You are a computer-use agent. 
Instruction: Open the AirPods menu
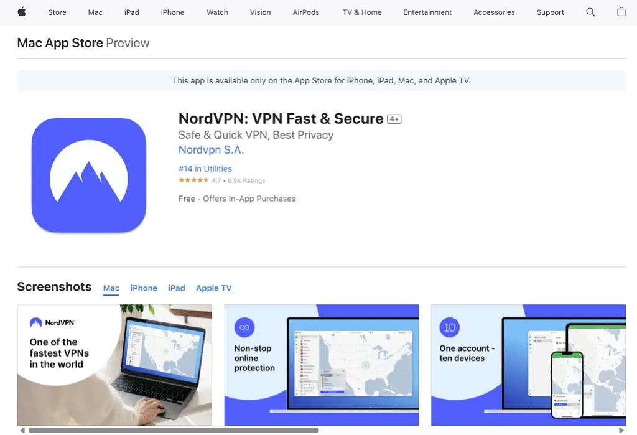[306, 12]
